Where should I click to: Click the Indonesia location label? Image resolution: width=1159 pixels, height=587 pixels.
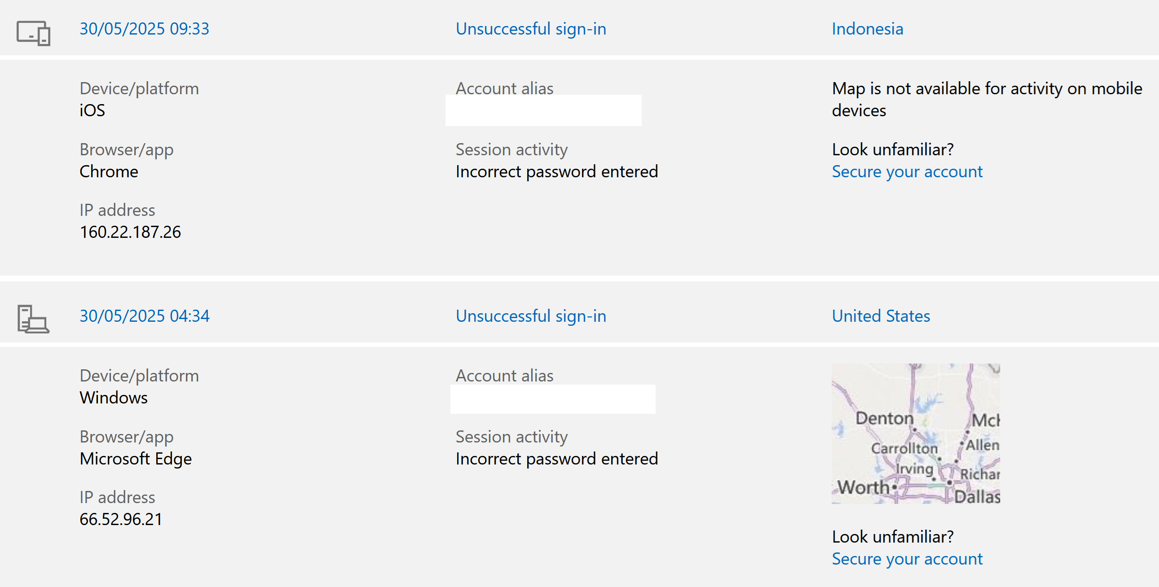(x=867, y=29)
